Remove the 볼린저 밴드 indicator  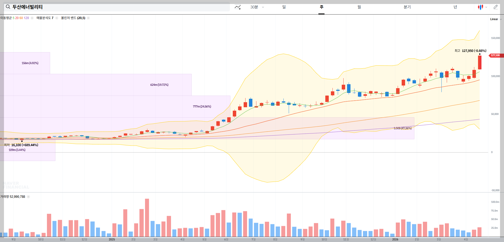click(x=88, y=18)
